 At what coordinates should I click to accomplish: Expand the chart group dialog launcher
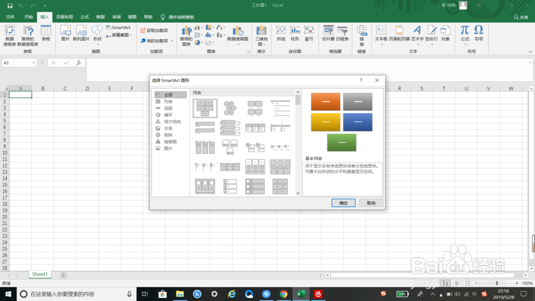[x=249, y=52]
